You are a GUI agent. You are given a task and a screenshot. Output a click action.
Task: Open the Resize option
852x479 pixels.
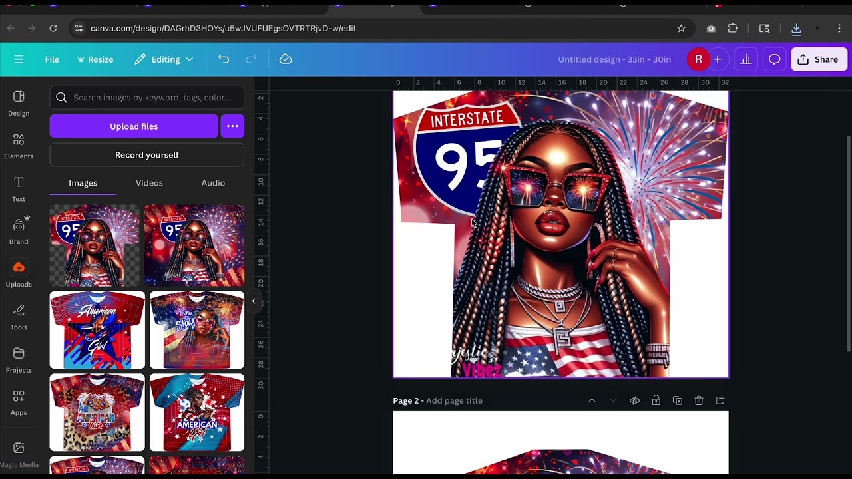[x=95, y=59]
